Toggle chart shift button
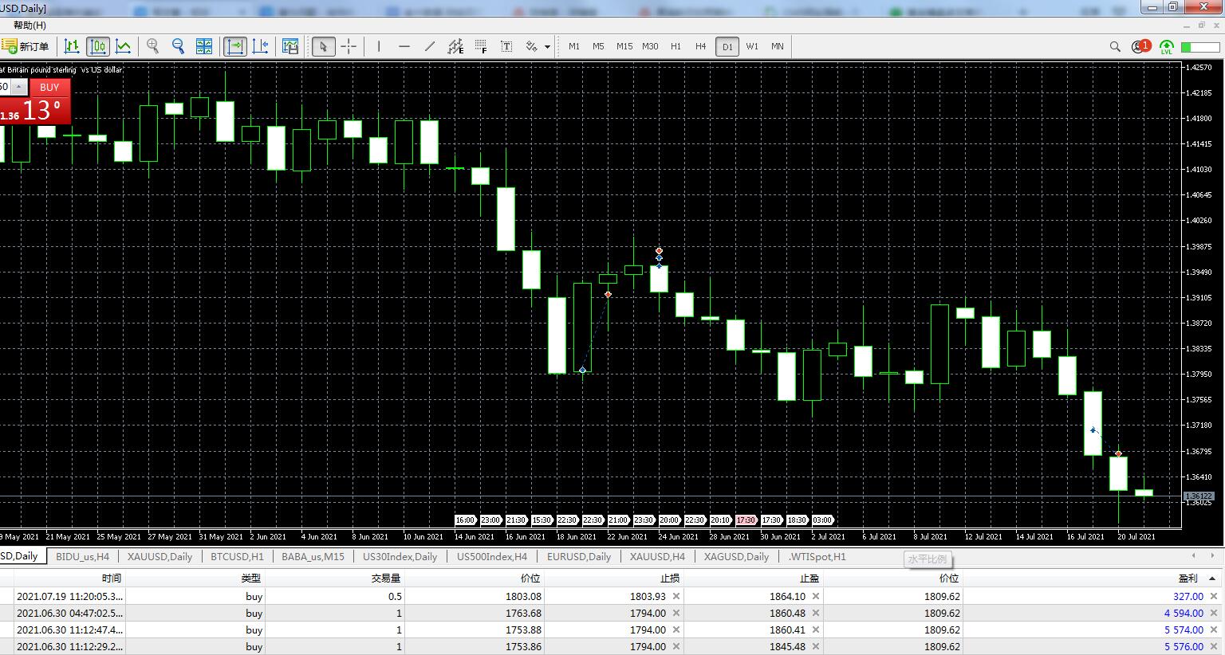The height and width of the screenshot is (655, 1225). click(261, 46)
